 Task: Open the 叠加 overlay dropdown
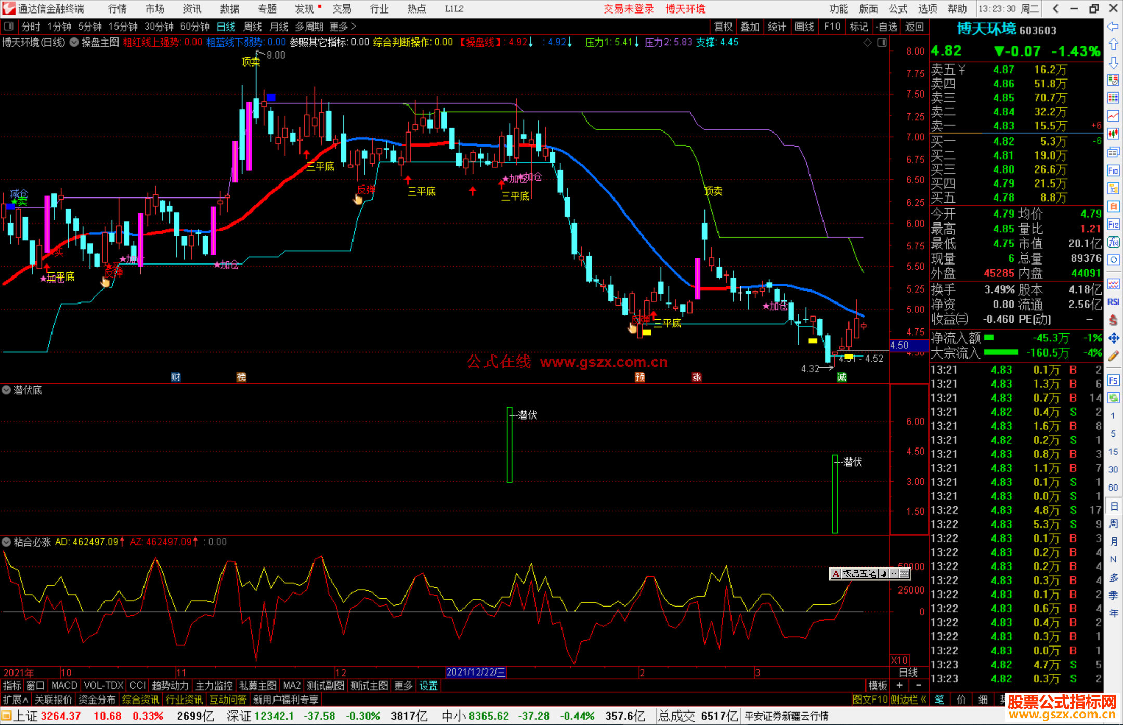point(750,27)
